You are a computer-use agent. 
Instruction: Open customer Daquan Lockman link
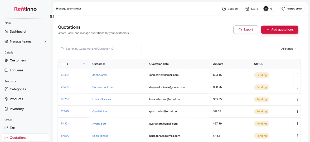(x=103, y=87)
